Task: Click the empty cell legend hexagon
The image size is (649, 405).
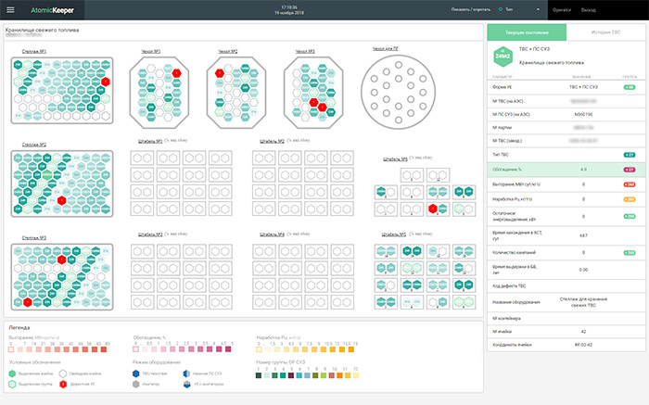Action: [x=61, y=374]
